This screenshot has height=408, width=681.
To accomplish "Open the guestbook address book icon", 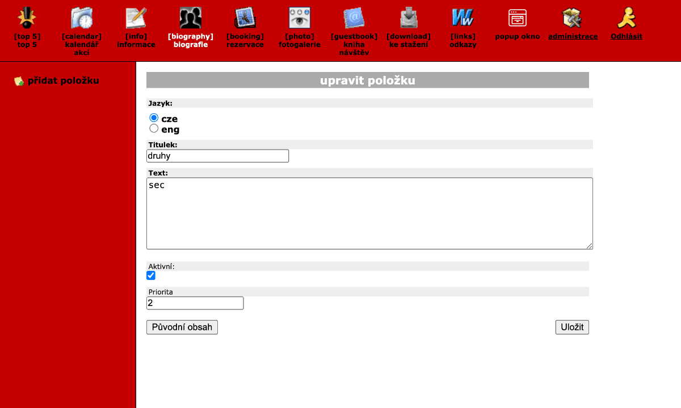I will [x=354, y=18].
